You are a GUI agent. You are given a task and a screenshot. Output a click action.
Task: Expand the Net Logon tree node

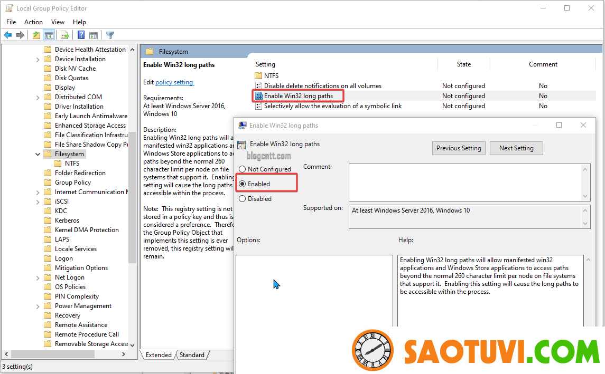[38, 277]
